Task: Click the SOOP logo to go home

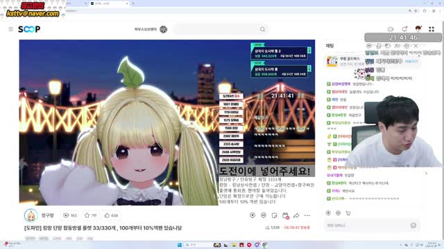Action: (29, 29)
